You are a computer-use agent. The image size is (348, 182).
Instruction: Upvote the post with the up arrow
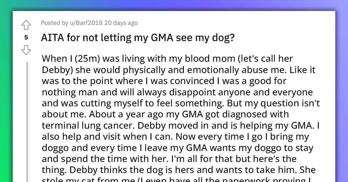[x=26, y=25]
